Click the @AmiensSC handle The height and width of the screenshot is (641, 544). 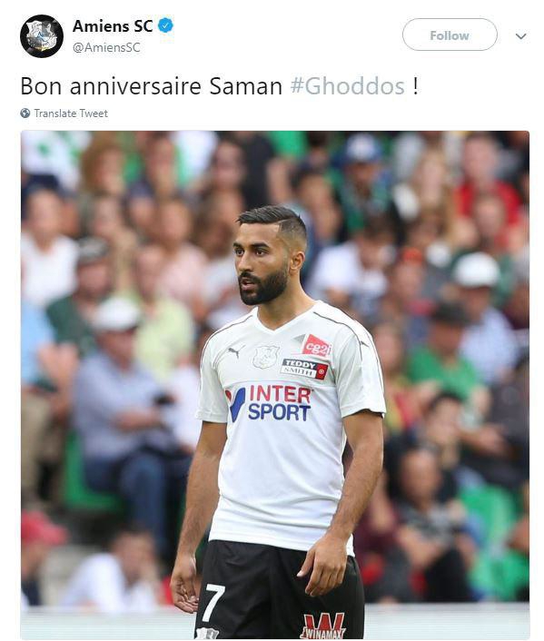[x=106, y=47]
